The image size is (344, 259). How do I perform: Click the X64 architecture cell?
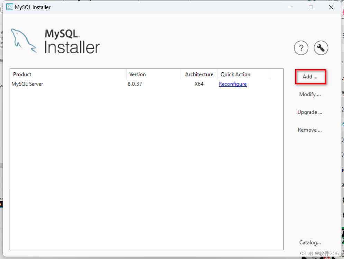click(x=199, y=84)
